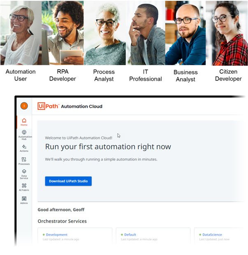Screen dimensions: 248x255
Task: Click the orange user avatar circle
Action: point(24,106)
